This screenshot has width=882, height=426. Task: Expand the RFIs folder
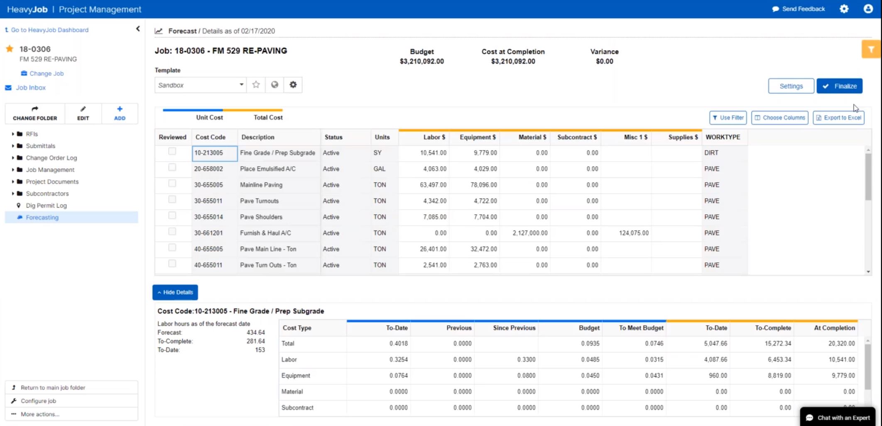13,134
